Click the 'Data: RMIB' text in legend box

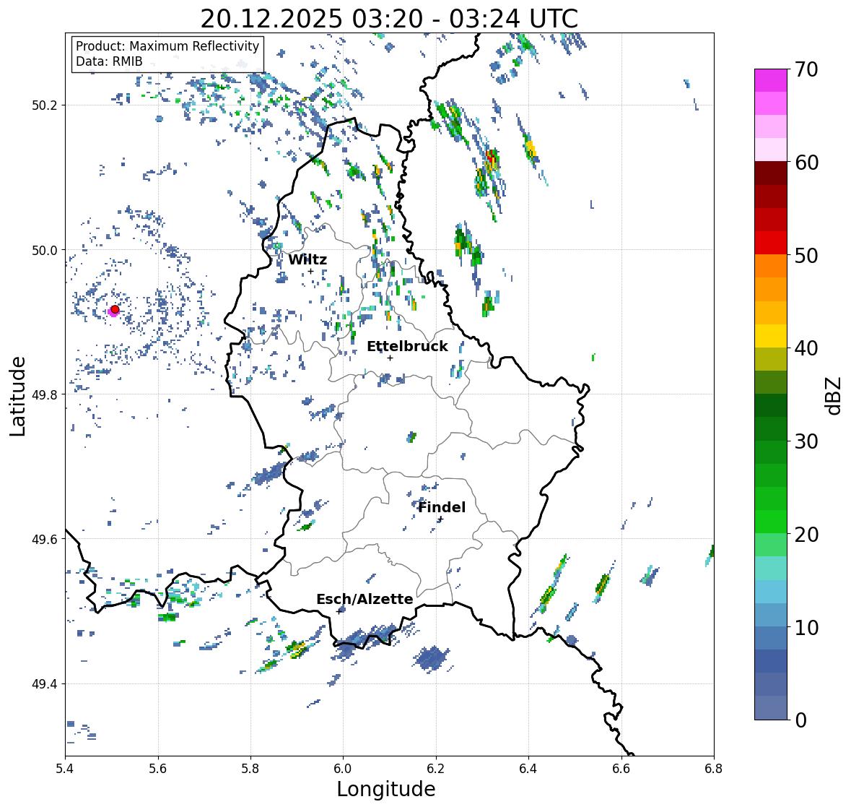click(109, 61)
